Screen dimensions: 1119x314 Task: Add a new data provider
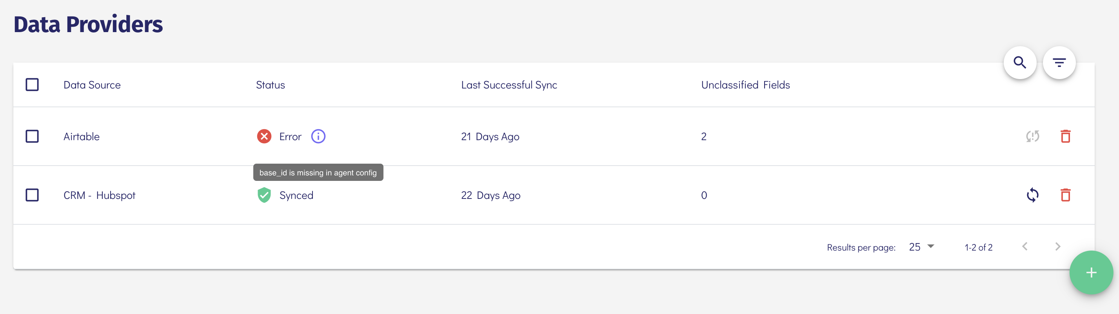click(1091, 272)
